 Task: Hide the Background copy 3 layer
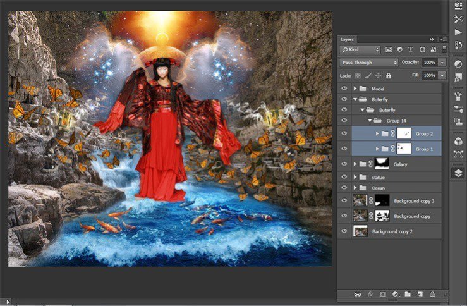pyautogui.click(x=344, y=200)
